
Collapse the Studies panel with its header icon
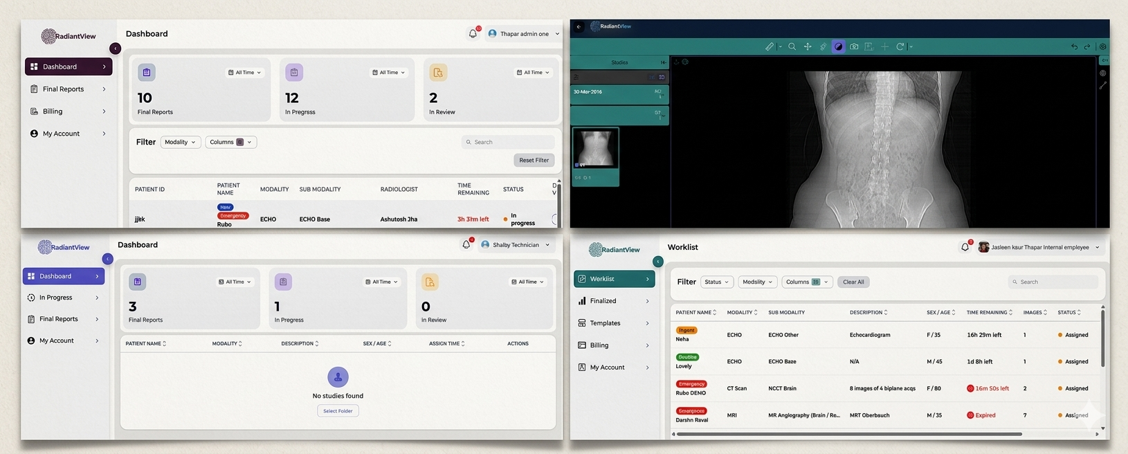(663, 62)
